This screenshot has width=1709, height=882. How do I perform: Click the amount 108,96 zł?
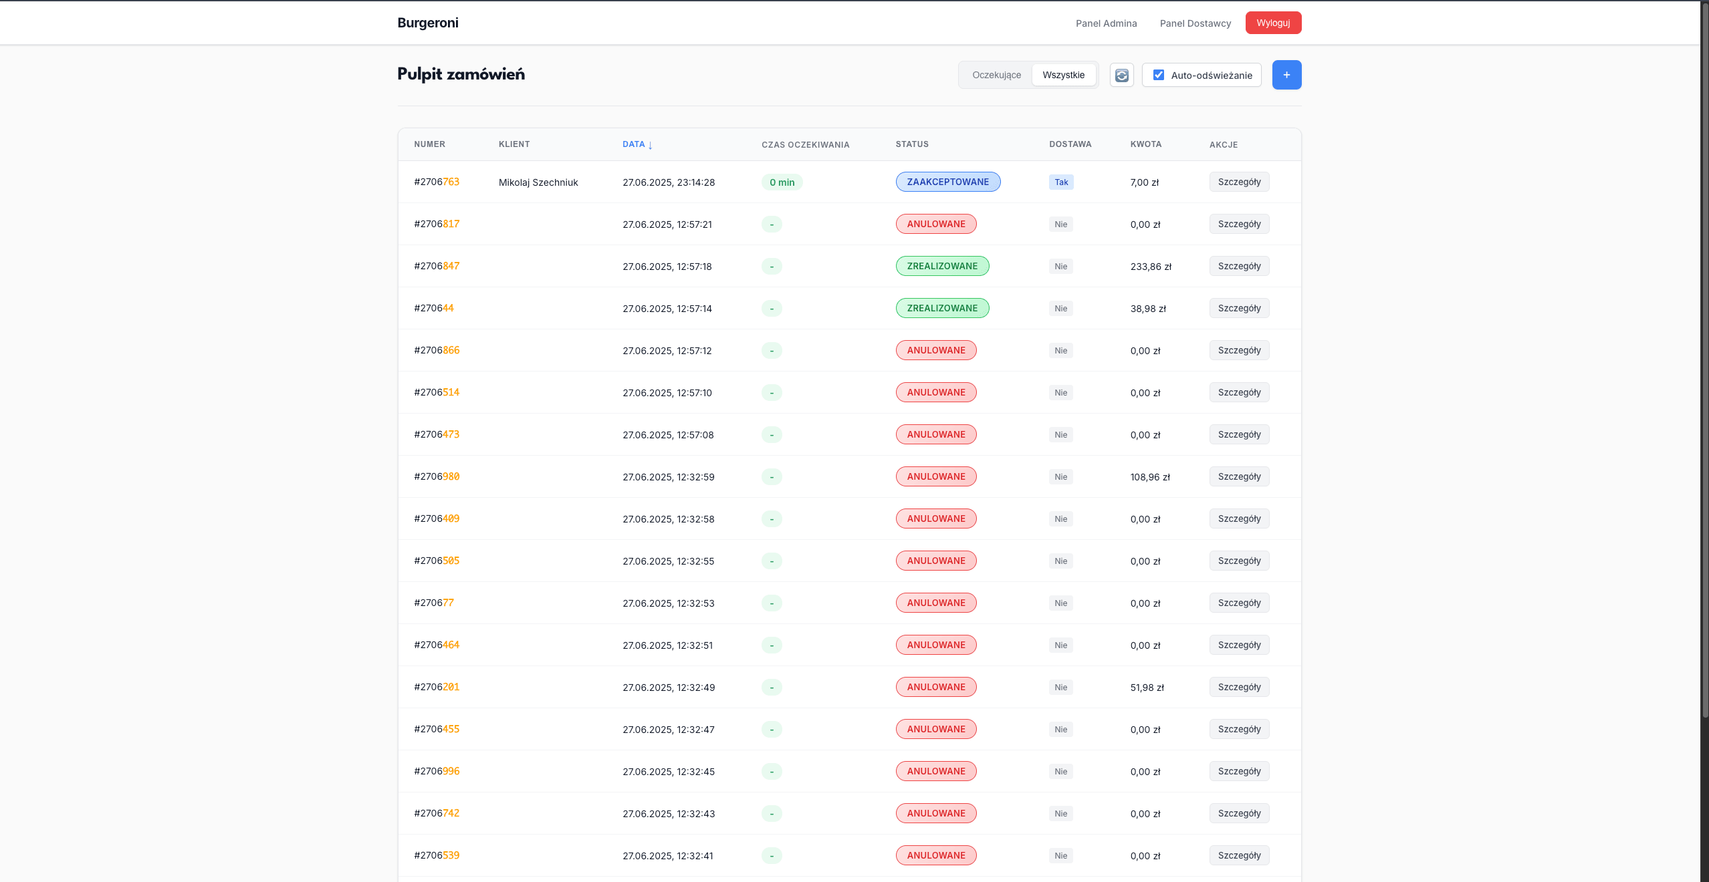1150,477
